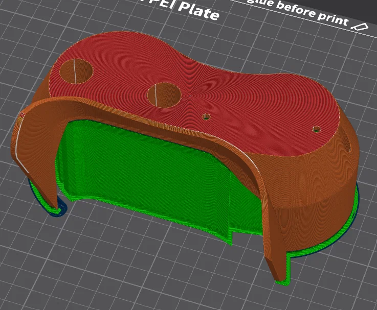
Task: Click the pencil edit icon on the plate
Action: [x=360, y=27]
